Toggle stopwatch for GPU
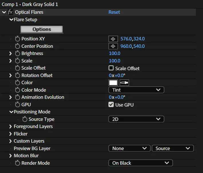The height and width of the screenshot is (173, 203). [x=17, y=105]
